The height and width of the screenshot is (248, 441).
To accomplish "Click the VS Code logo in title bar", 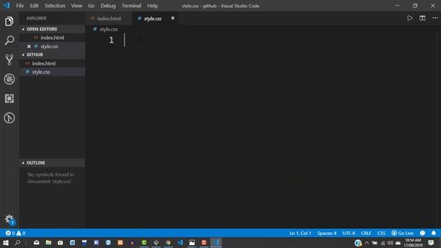I will coord(6,6).
